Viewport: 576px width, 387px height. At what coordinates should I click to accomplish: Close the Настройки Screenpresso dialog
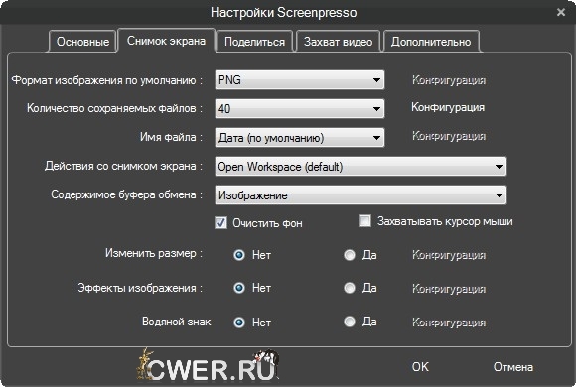pyautogui.click(x=561, y=12)
